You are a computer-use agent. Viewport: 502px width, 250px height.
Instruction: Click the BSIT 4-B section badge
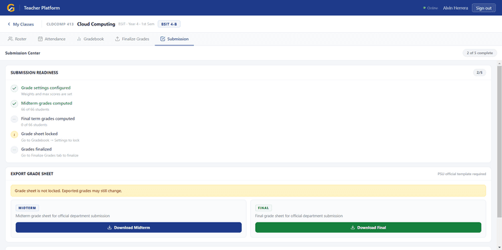[169, 24]
